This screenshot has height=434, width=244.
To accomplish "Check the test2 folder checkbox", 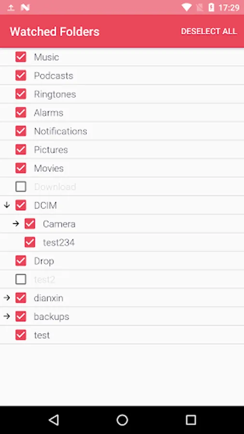I will click(21, 279).
